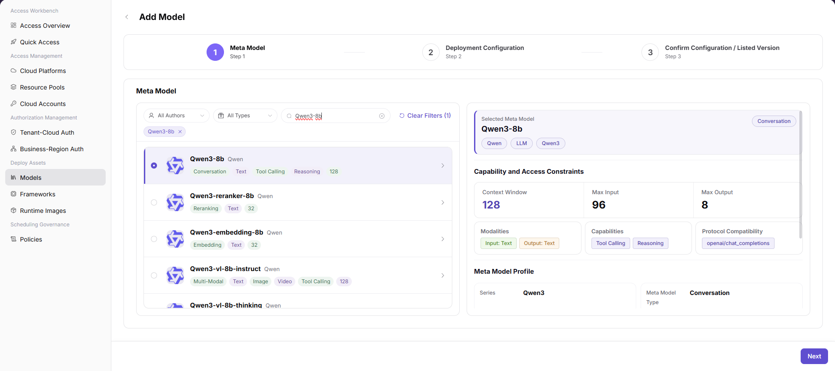Click the Tenant-Cloud Auth shield icon
The image size is (835, 371).
point(13,132)
